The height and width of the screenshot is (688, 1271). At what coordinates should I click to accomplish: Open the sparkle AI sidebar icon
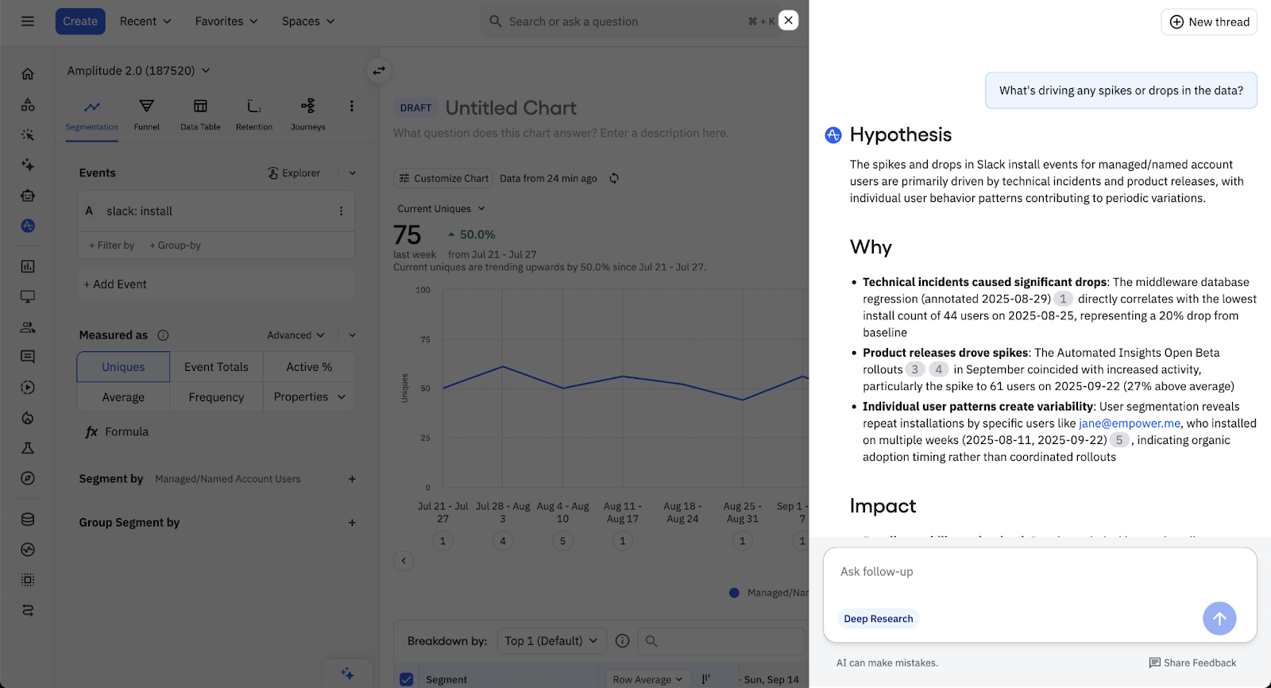pos(28,165)
